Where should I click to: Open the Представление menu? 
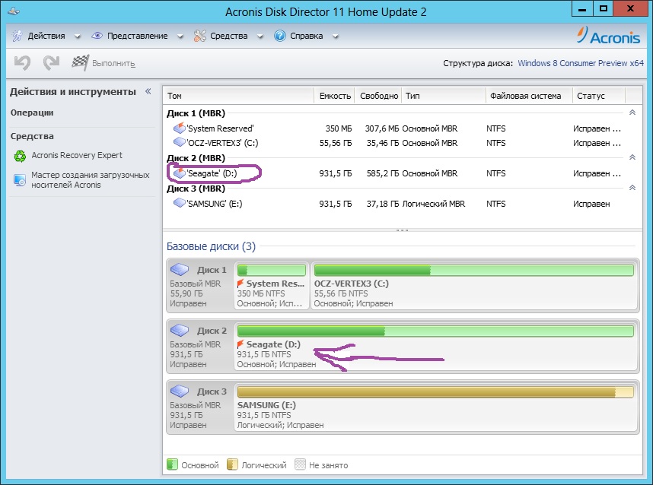coord(138,36)
